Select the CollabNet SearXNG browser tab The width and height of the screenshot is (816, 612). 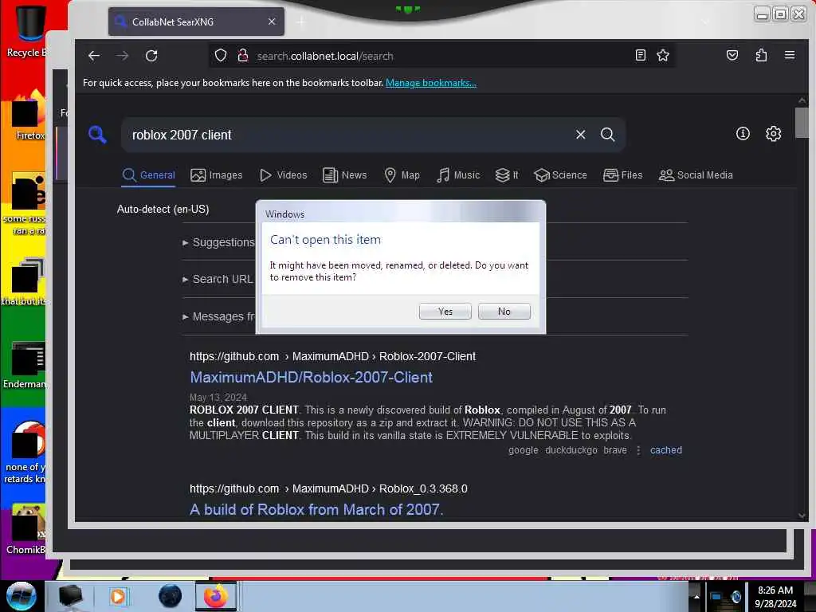click(196, 22)
